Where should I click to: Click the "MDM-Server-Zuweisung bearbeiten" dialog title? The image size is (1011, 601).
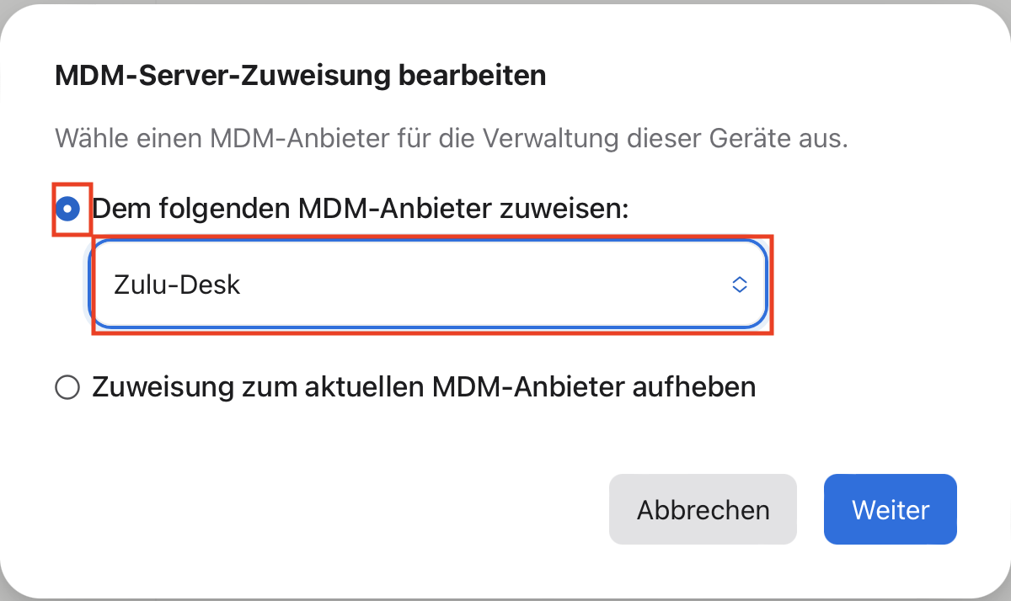[x=300, y=77]
